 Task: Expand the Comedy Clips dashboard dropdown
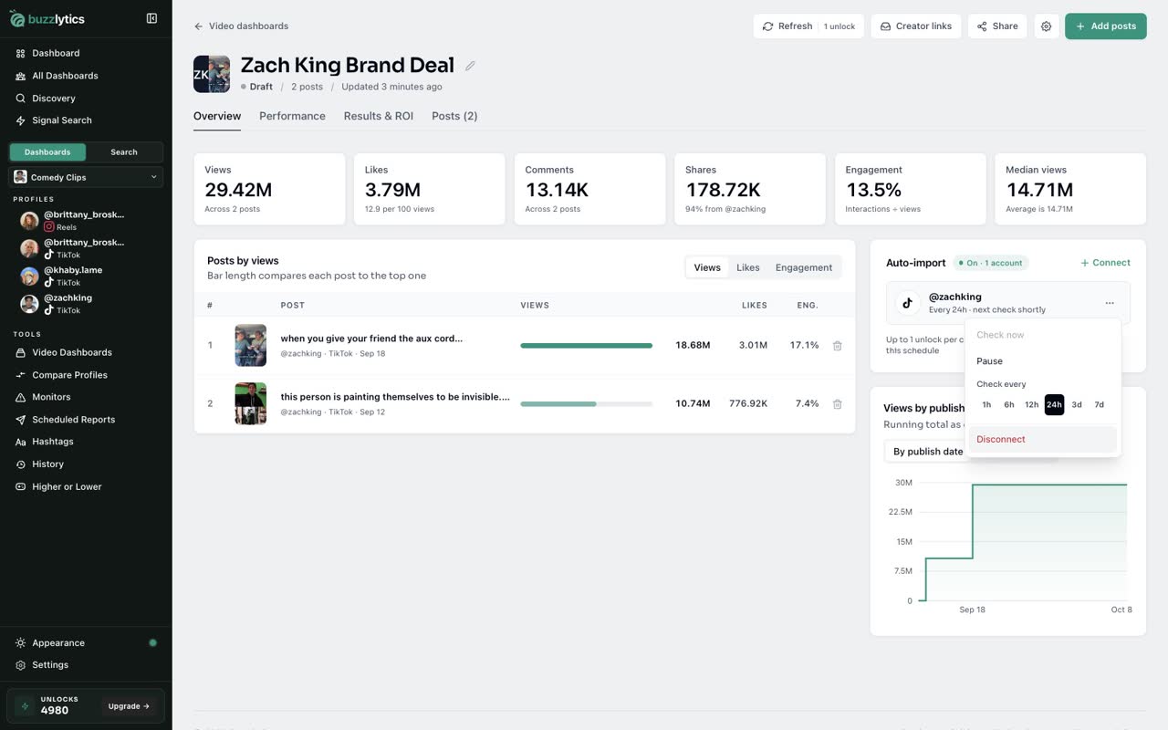86,177
